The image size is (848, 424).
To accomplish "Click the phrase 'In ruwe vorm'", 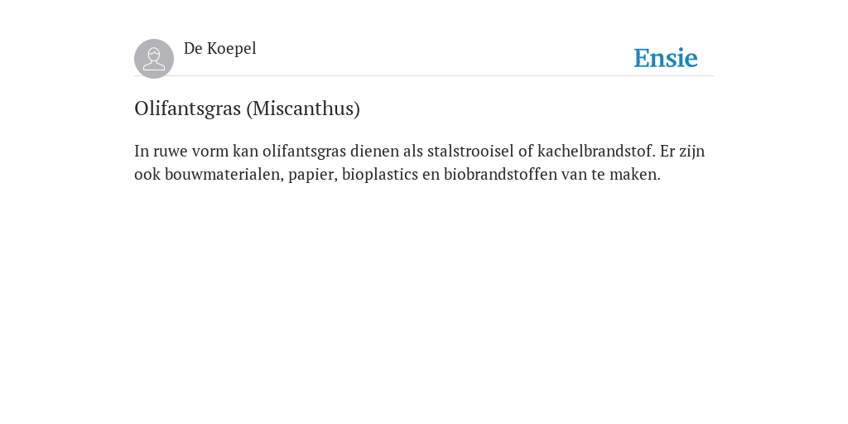I will pyautogui.click(x=181, y=151).
